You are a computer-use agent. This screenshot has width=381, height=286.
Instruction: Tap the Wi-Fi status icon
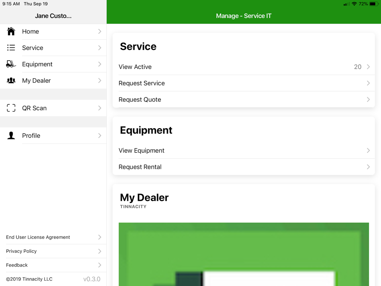point(354,4)
